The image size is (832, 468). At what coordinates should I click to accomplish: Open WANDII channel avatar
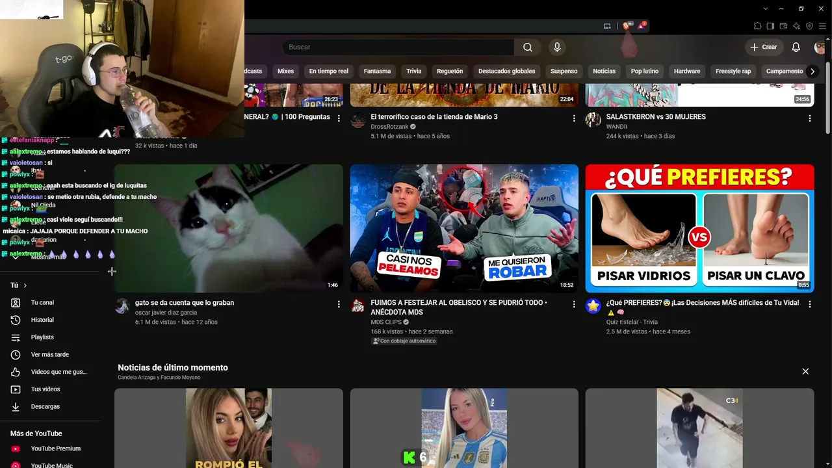[x=593, y=120]
